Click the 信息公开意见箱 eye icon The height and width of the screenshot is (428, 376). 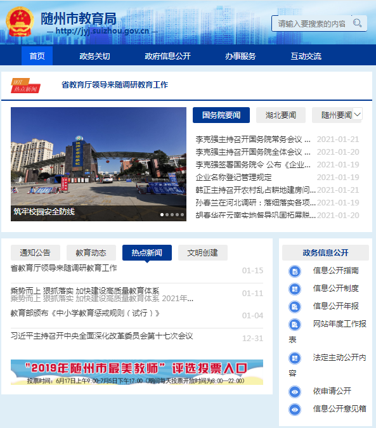pos(295,410)
